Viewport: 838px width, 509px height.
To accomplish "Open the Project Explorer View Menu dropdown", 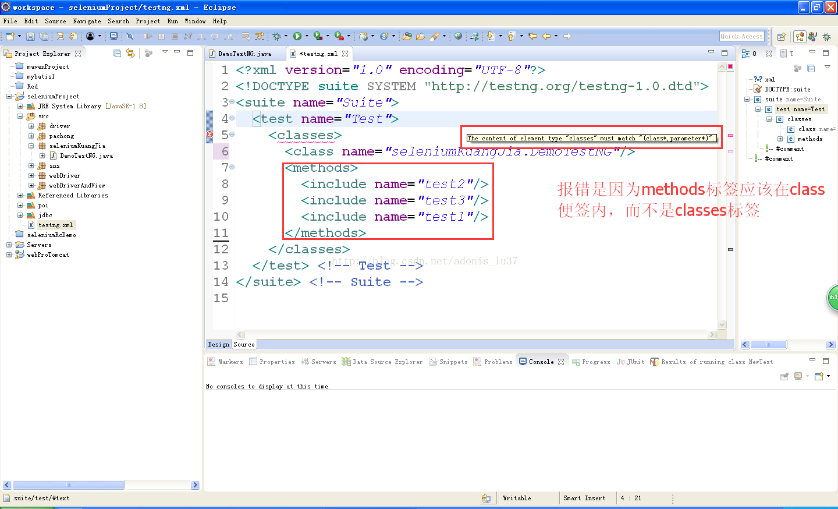I will [165, 52].
